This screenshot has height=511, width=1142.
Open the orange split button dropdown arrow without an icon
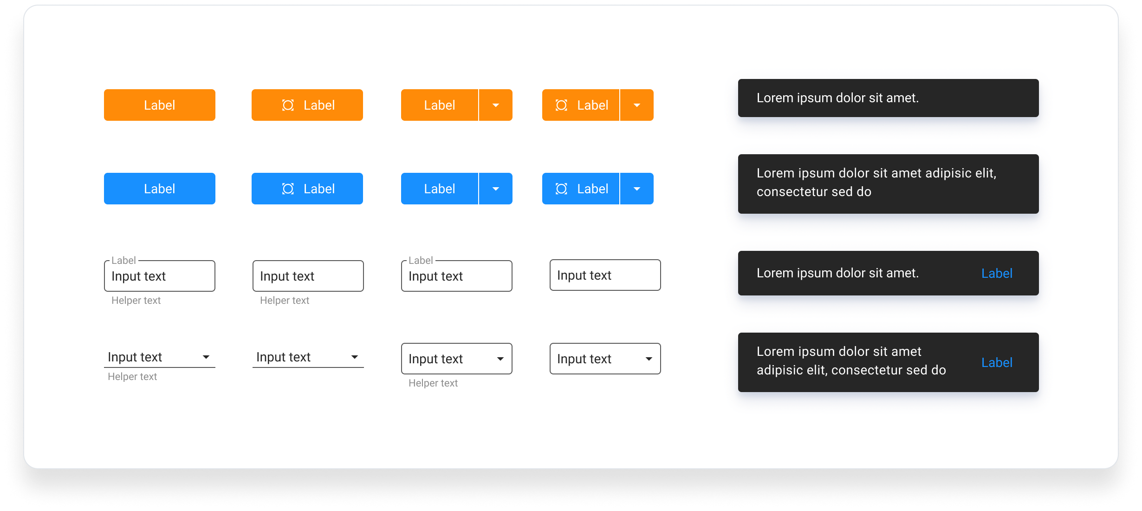(495, 105)
